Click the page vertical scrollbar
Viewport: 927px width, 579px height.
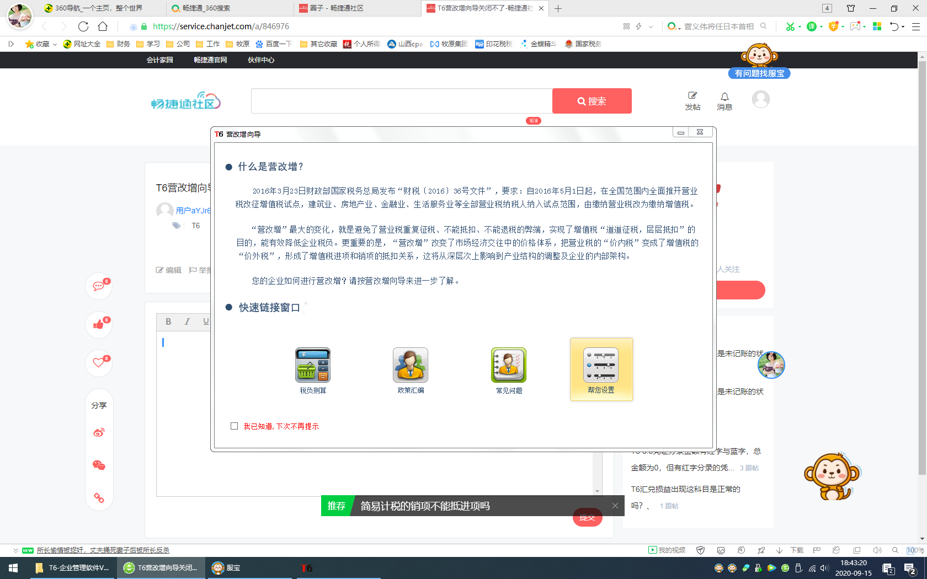(x=922, y=267)
